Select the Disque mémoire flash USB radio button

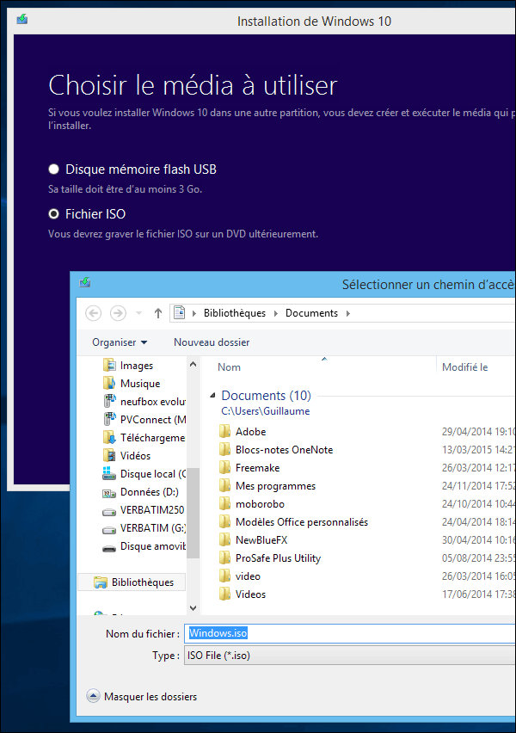pyautogui.click(x=54, y=169)
